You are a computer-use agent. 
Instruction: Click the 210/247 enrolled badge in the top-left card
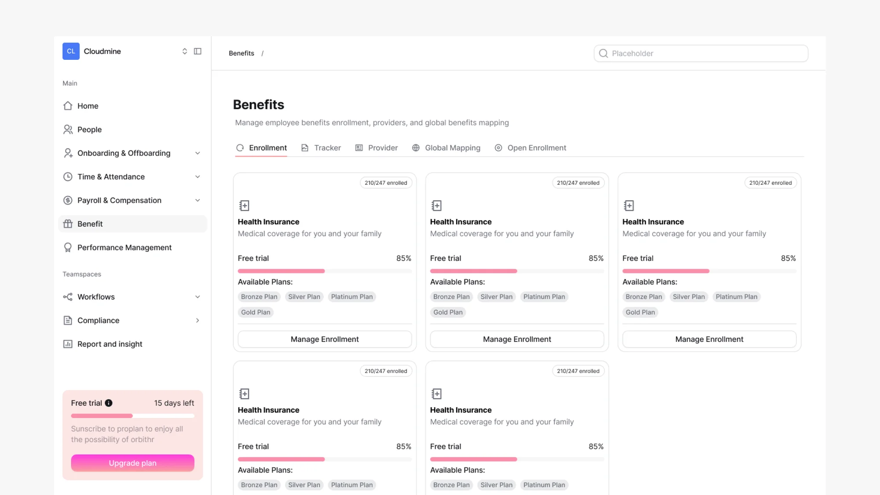click(386, 183)
